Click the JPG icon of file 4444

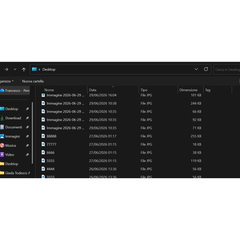43,169
